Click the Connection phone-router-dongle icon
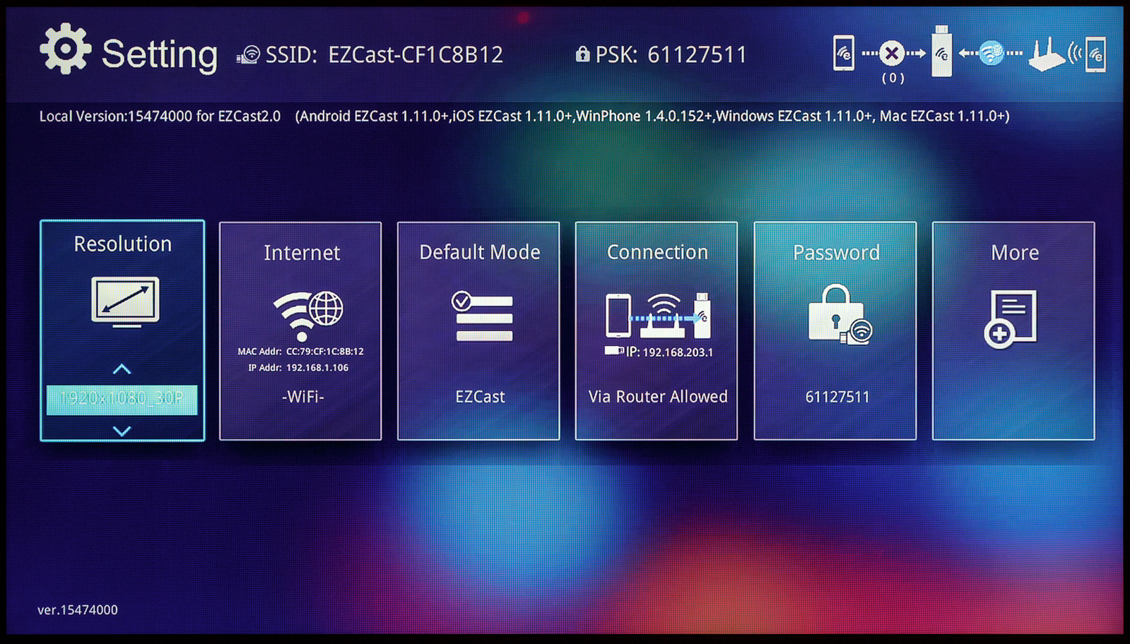The image size is (1130, 644). tap(657, 316)
